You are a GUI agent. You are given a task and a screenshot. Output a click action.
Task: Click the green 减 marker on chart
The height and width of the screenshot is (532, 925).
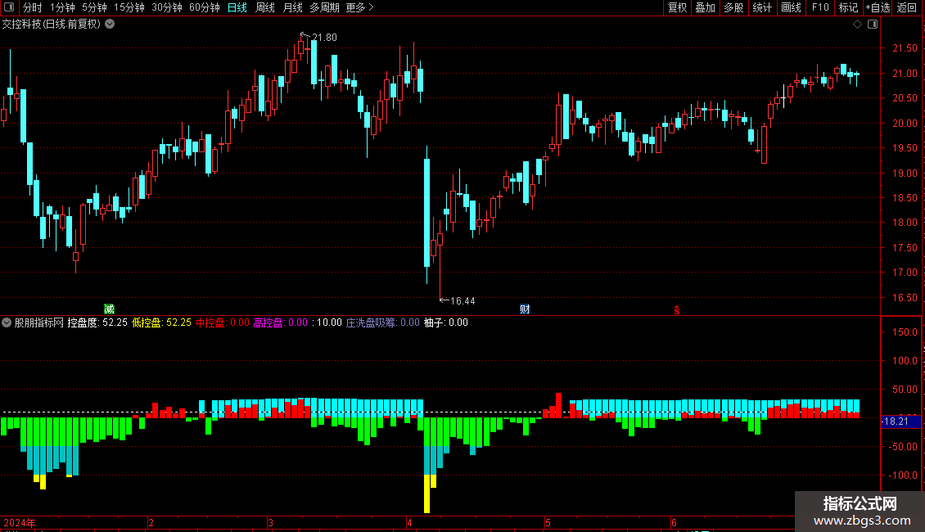click(109, 309)
